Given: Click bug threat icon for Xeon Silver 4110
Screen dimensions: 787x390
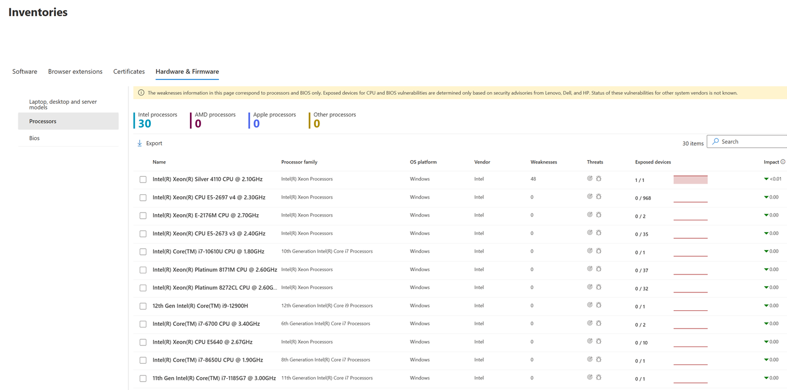Looking at the screenshot, I should click(599, 179).
